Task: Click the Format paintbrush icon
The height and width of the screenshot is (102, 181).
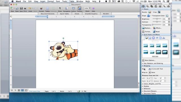Action: coord(41,8)
